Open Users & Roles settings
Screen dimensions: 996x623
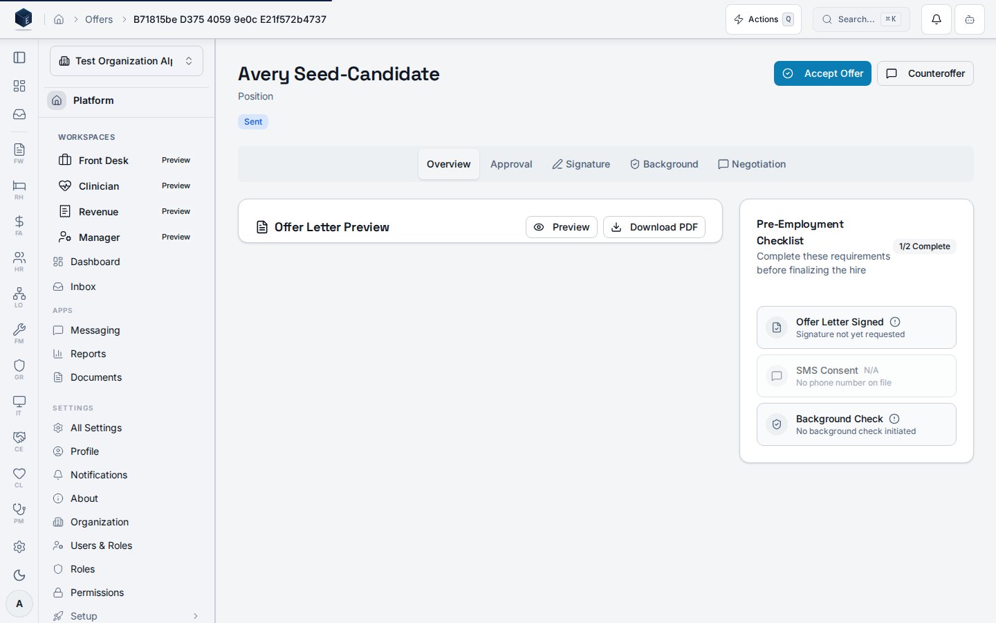coord(125,545)
